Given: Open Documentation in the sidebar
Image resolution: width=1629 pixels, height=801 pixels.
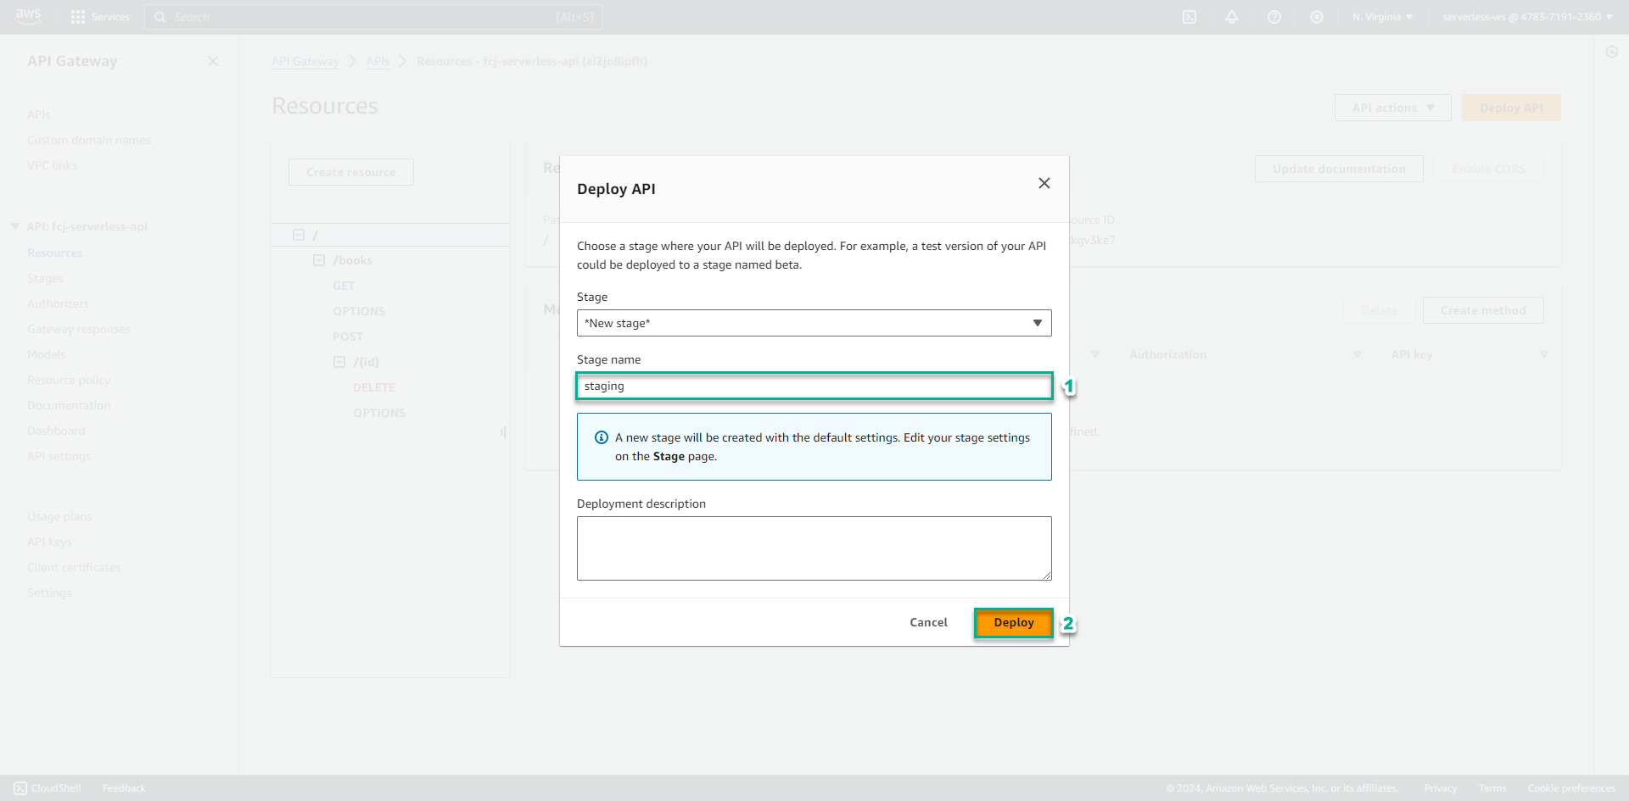Looking at the screenshot, I should point(69,405).
